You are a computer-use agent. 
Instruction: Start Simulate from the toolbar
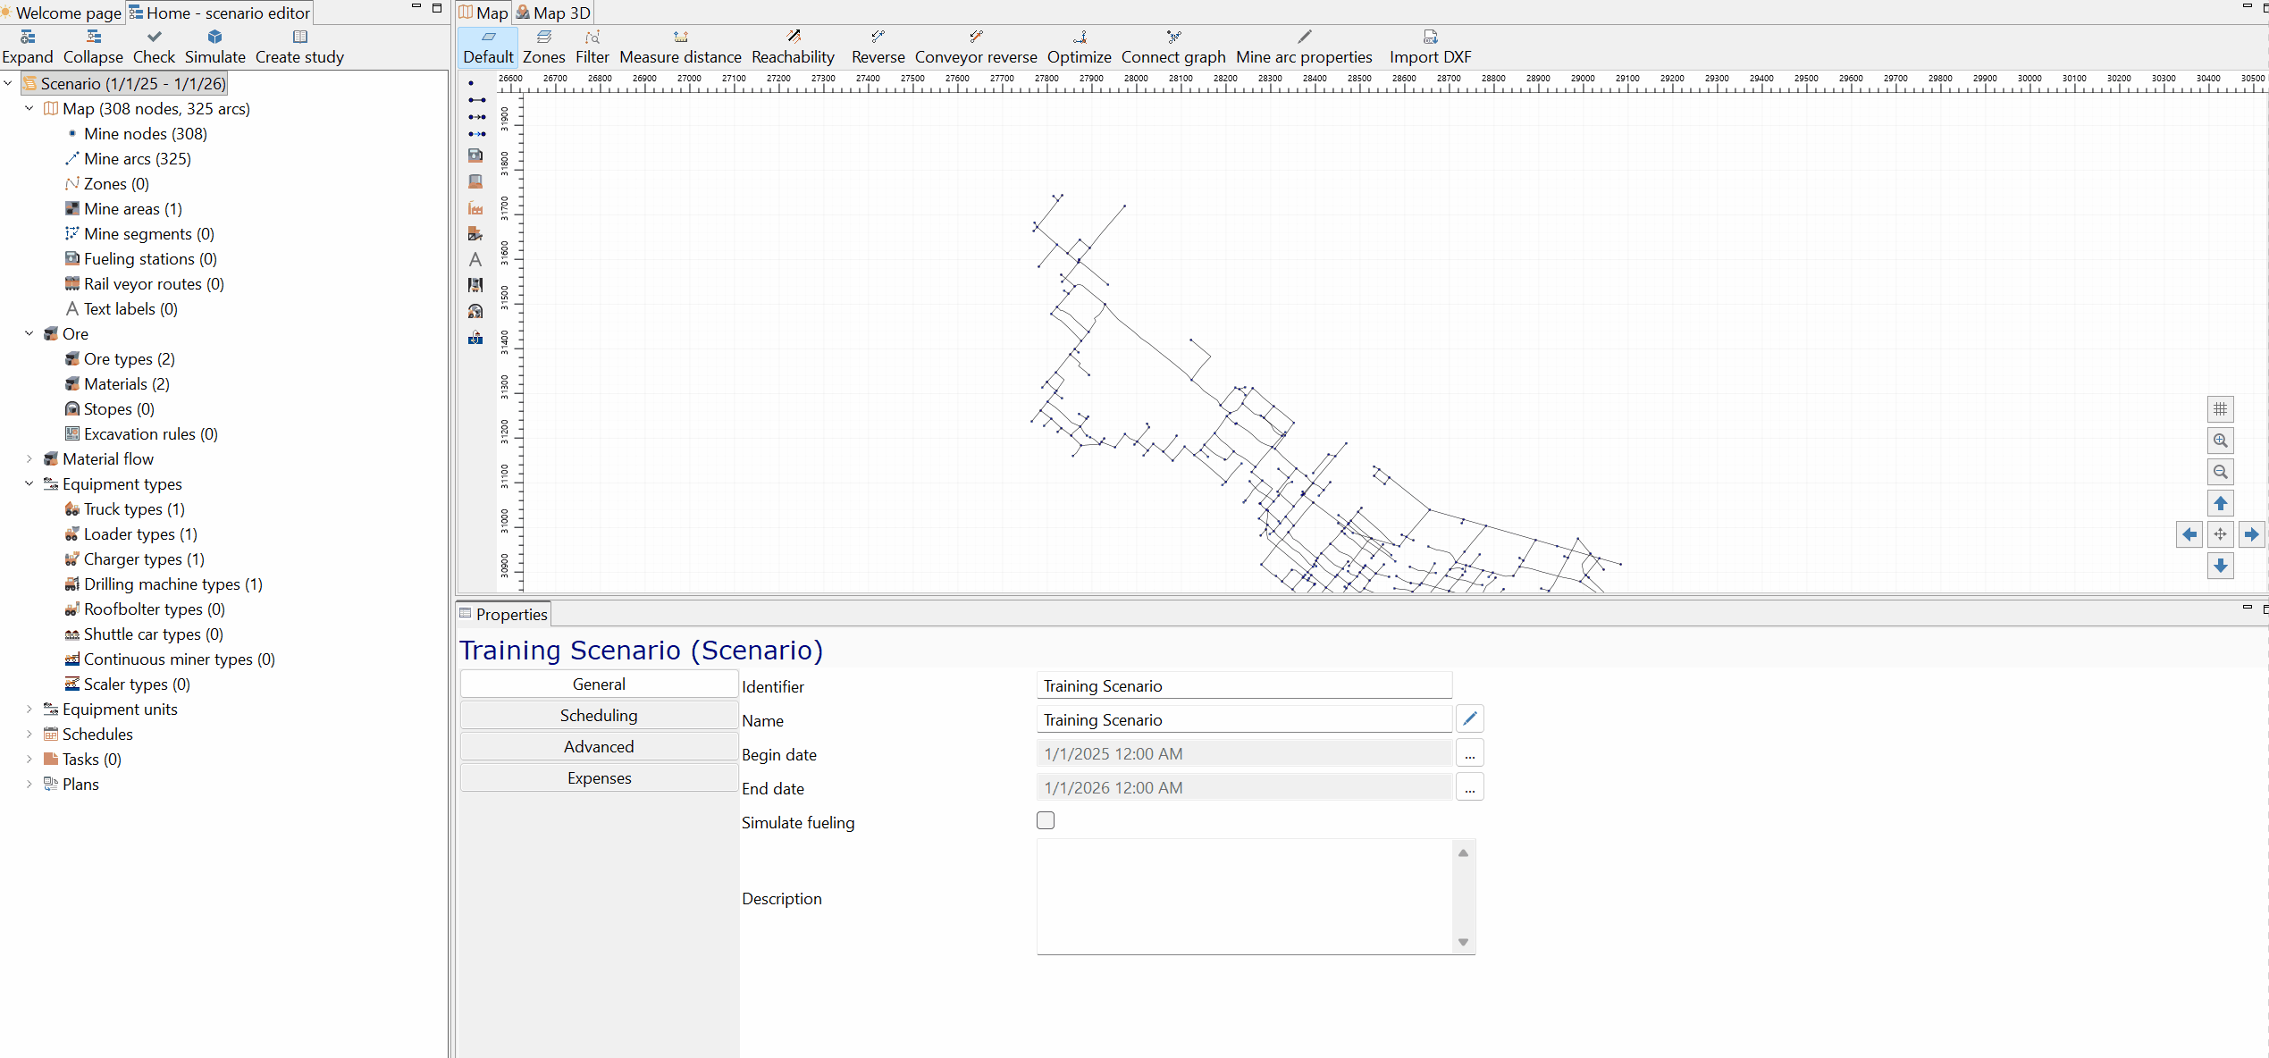pyautogui.click(x=214, y=46)
